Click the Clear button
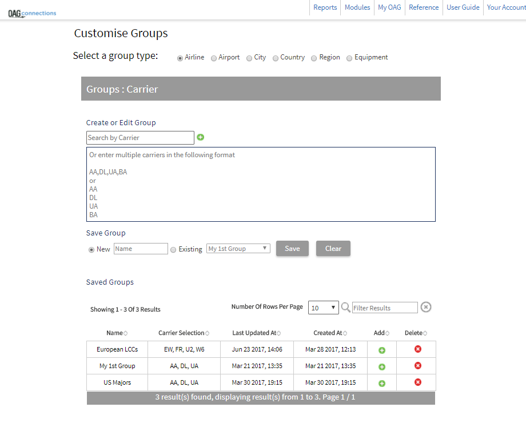Image resolution: width=526 pixels, height=435 pixels. (333, 249)
